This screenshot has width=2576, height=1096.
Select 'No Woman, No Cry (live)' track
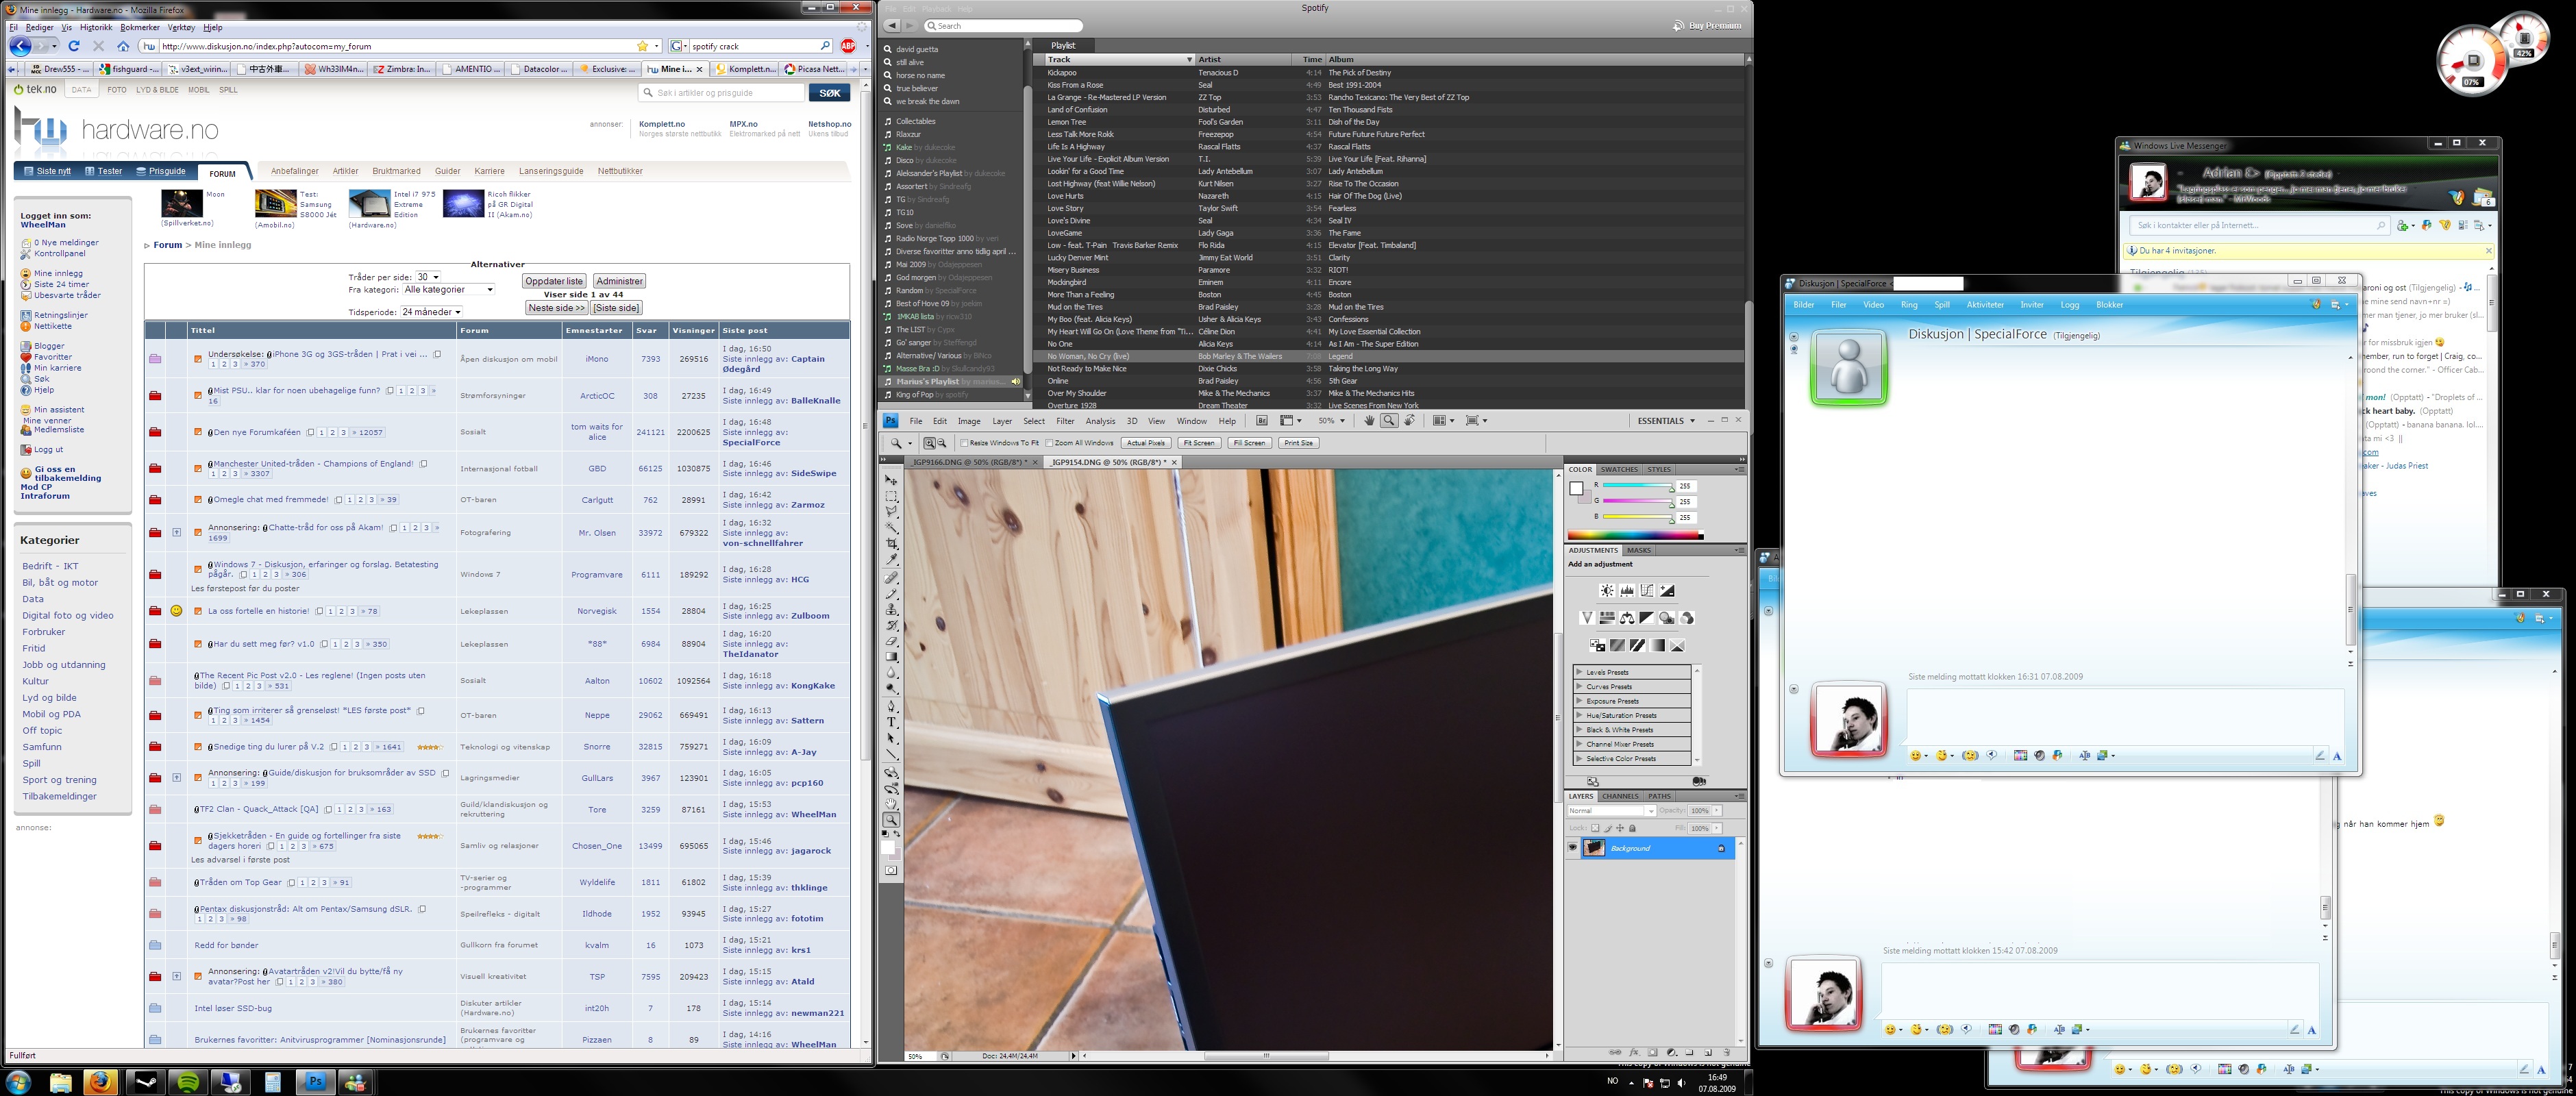click(x=1390, y=356)
